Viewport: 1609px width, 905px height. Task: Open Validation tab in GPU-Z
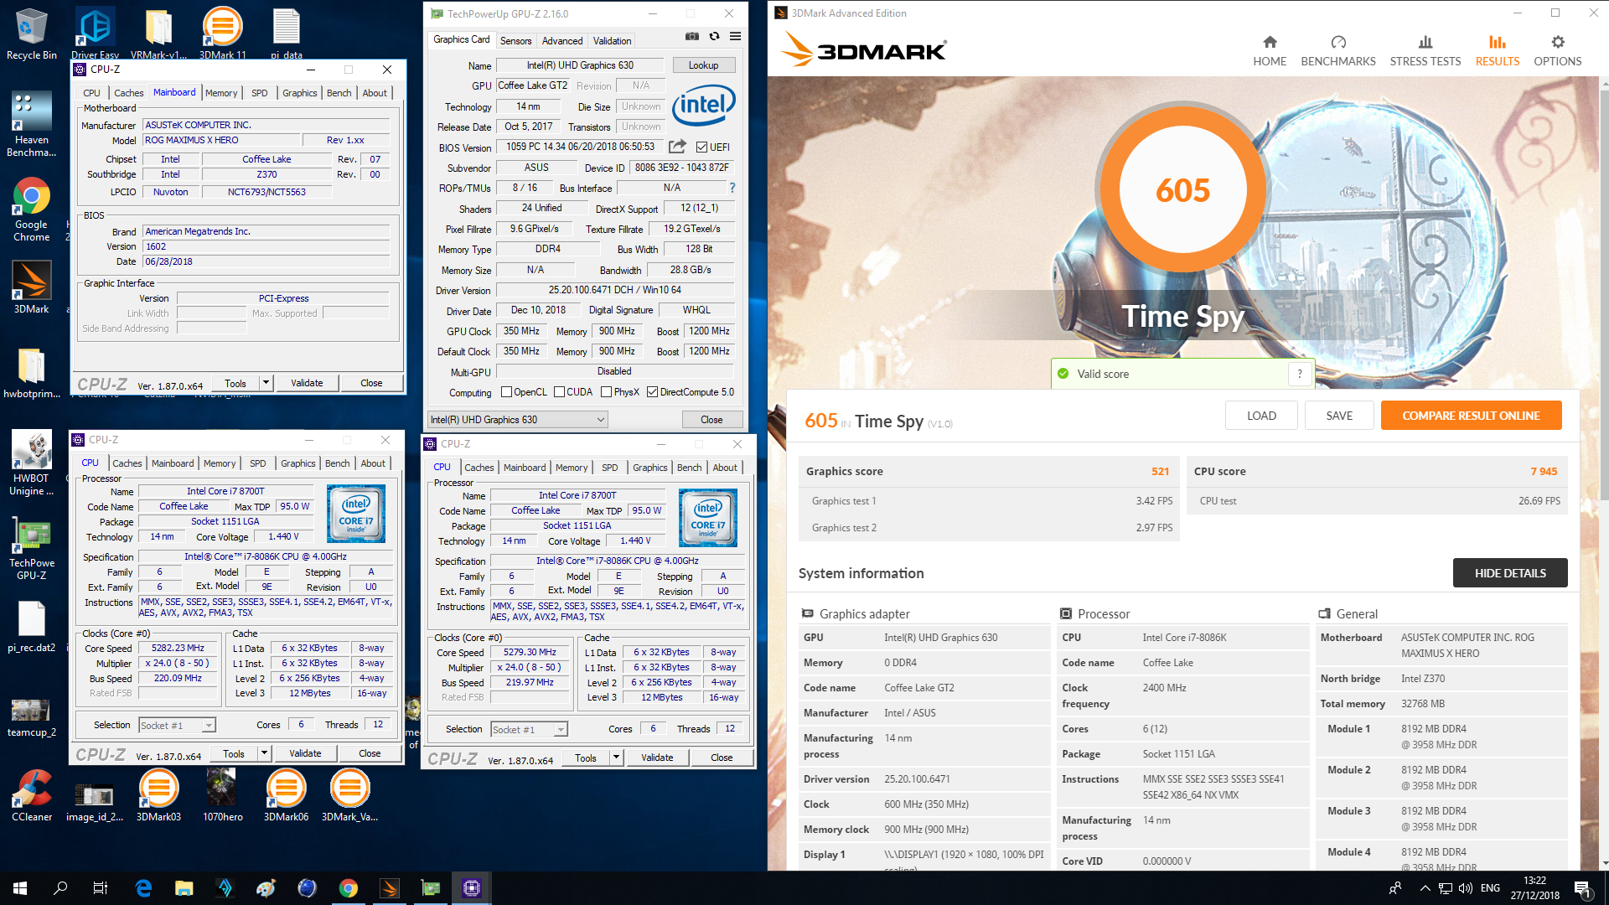tap(612, 40)
